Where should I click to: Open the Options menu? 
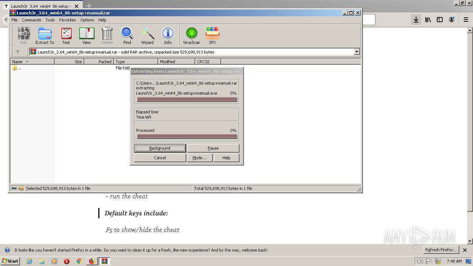(x=87, y=20)
